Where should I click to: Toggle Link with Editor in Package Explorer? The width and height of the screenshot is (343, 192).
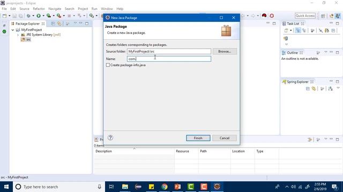click(x=59, y=23)
